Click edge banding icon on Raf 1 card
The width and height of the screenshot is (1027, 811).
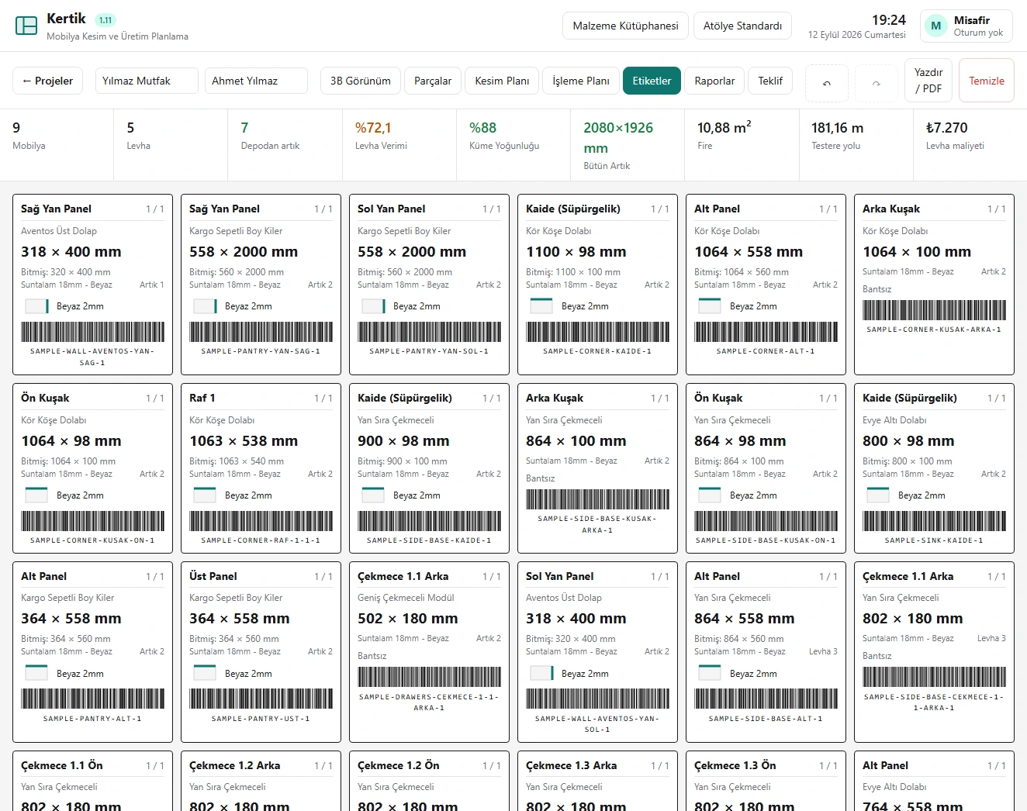pyautogui.click(x=205, y=495)
